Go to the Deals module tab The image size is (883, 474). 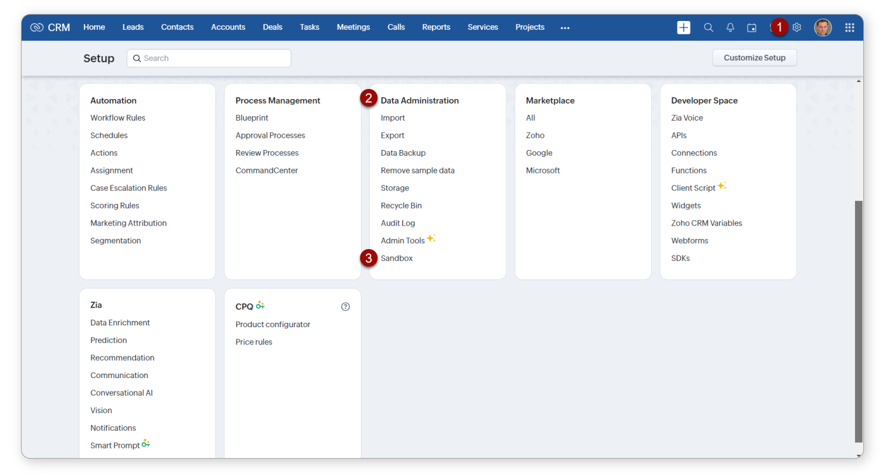tap(273, 27)
